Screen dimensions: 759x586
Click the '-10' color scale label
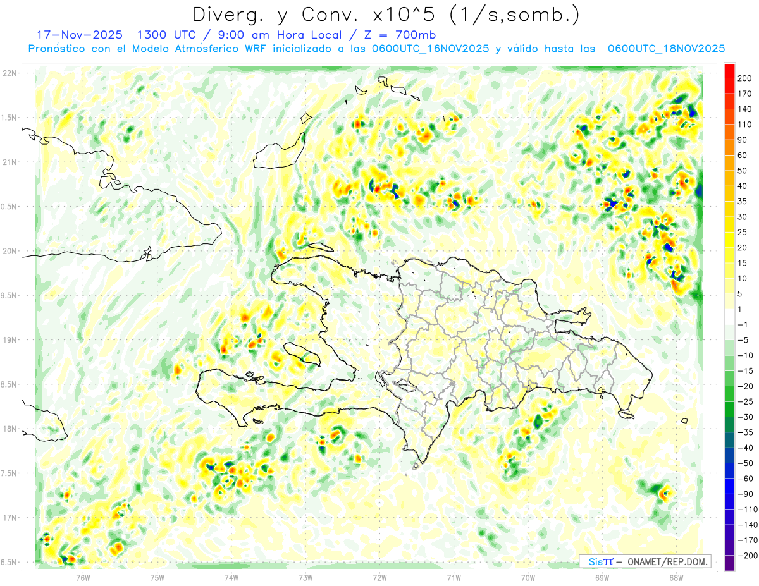[x=744, y=355]
